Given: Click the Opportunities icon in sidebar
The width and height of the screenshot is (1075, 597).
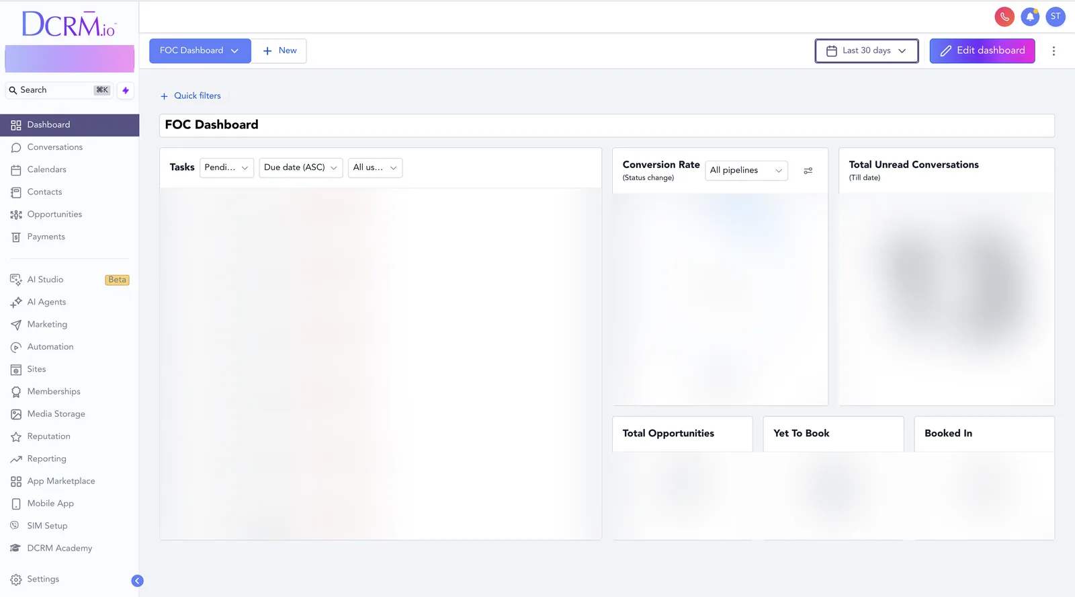Looking at the screenshot, I should click(x=16, y=214).
